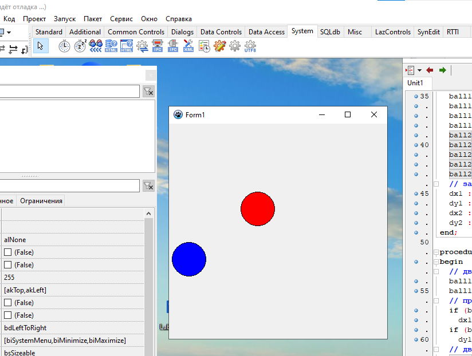Clear the property filter above the Ограничения tab
This screenshot has width=472, height=356.
[x=148, y=185]
